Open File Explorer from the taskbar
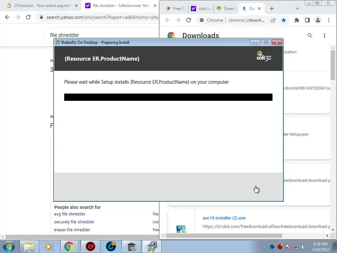Image resolution: width=337 pixels, height=253 pixels. tap(29, 246)
